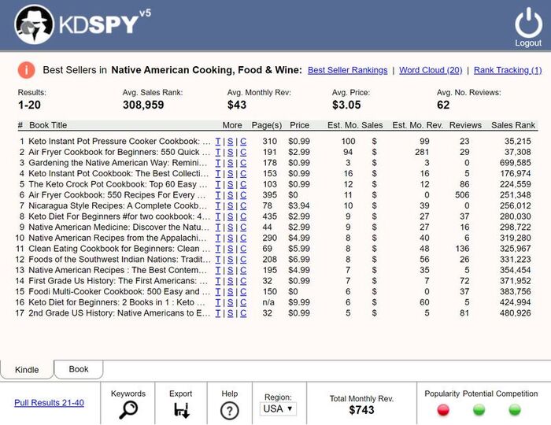Screen dimensions: 551x425
Task: Sort by Price column header
Action: click(x=299, y=125)
